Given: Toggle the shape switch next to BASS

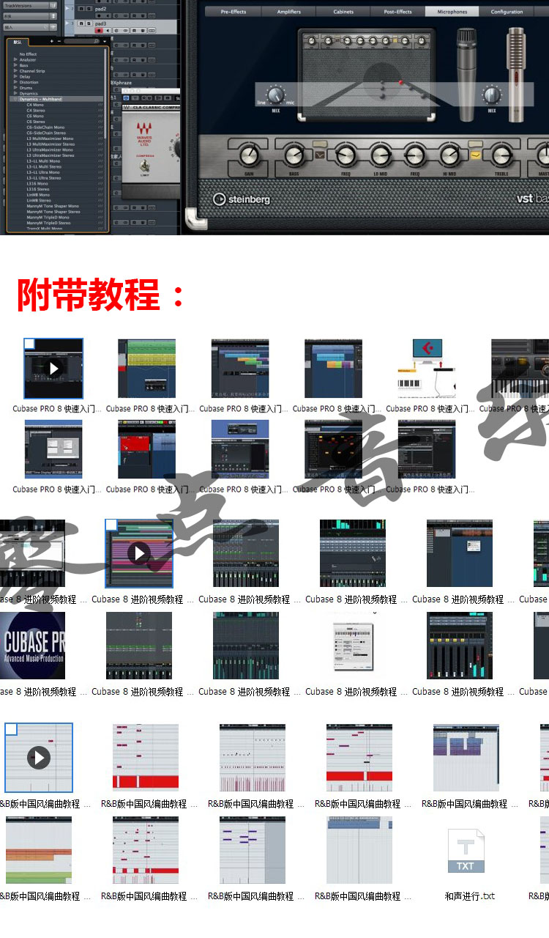Looking at the screenshot, I should (320, 155).
